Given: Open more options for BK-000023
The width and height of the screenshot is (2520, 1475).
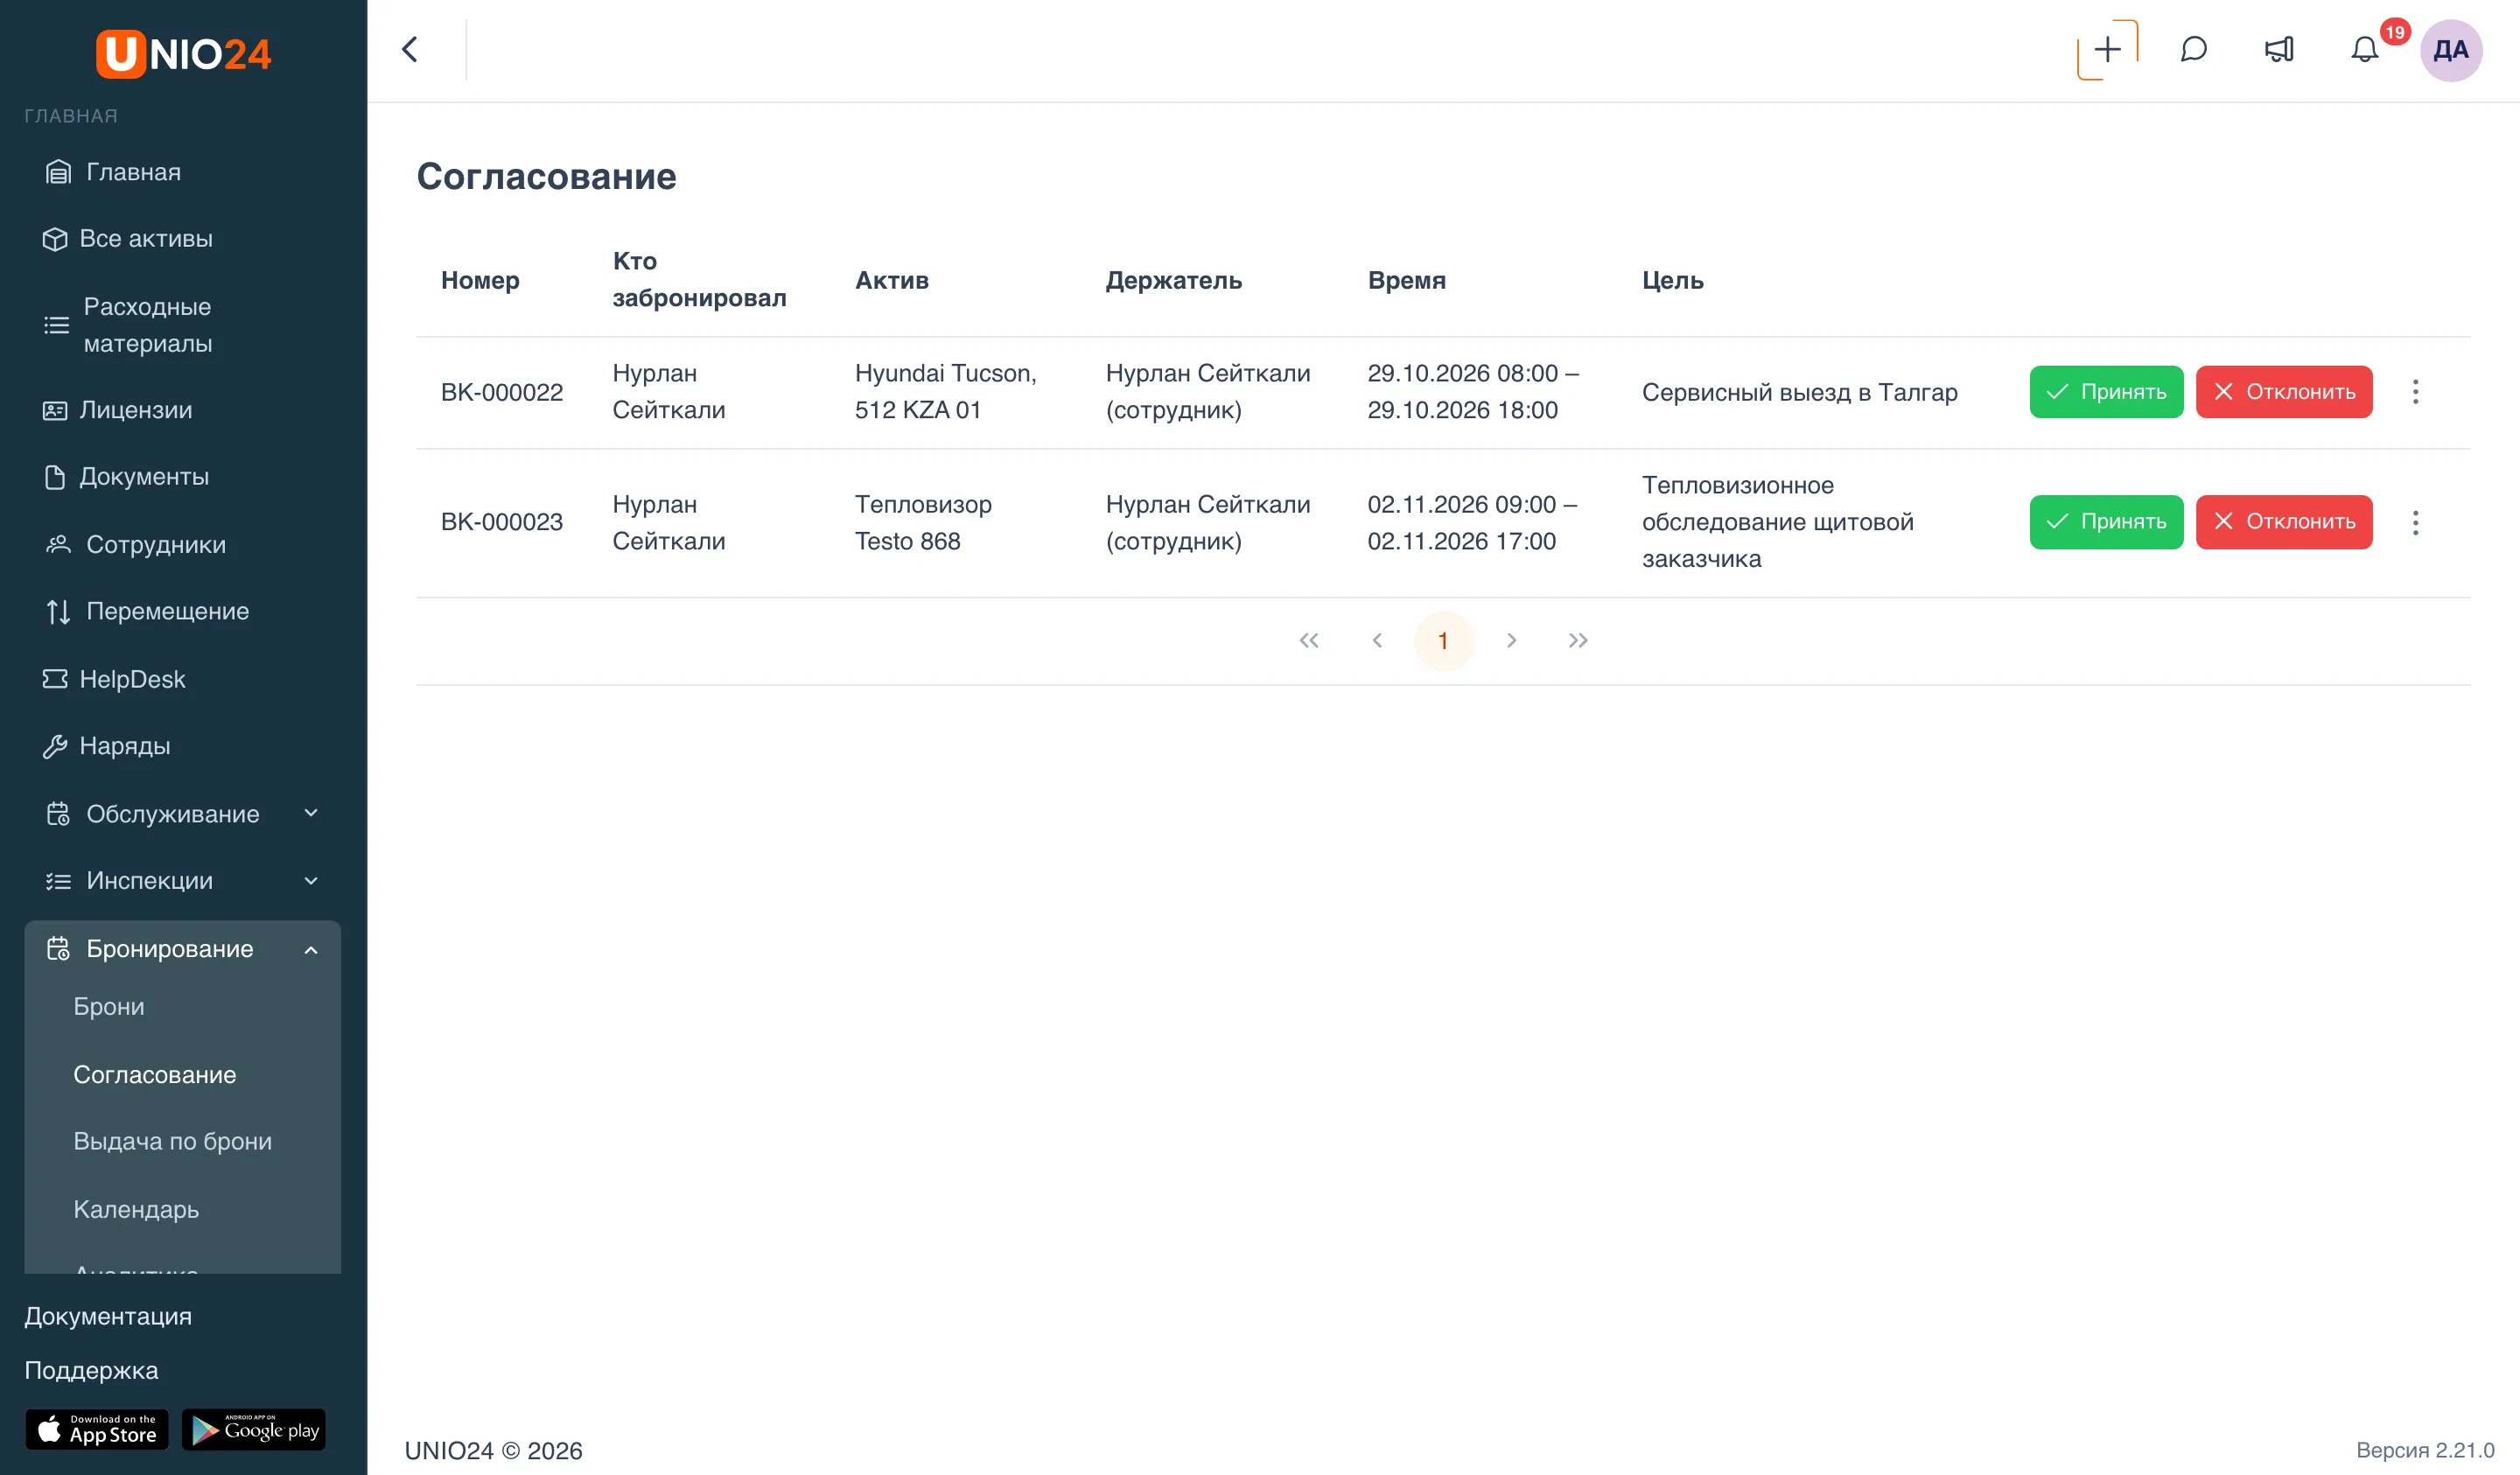Looking at the screenshot, I should [2415, 522].
